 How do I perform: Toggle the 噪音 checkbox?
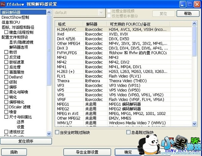click(6, 112)
